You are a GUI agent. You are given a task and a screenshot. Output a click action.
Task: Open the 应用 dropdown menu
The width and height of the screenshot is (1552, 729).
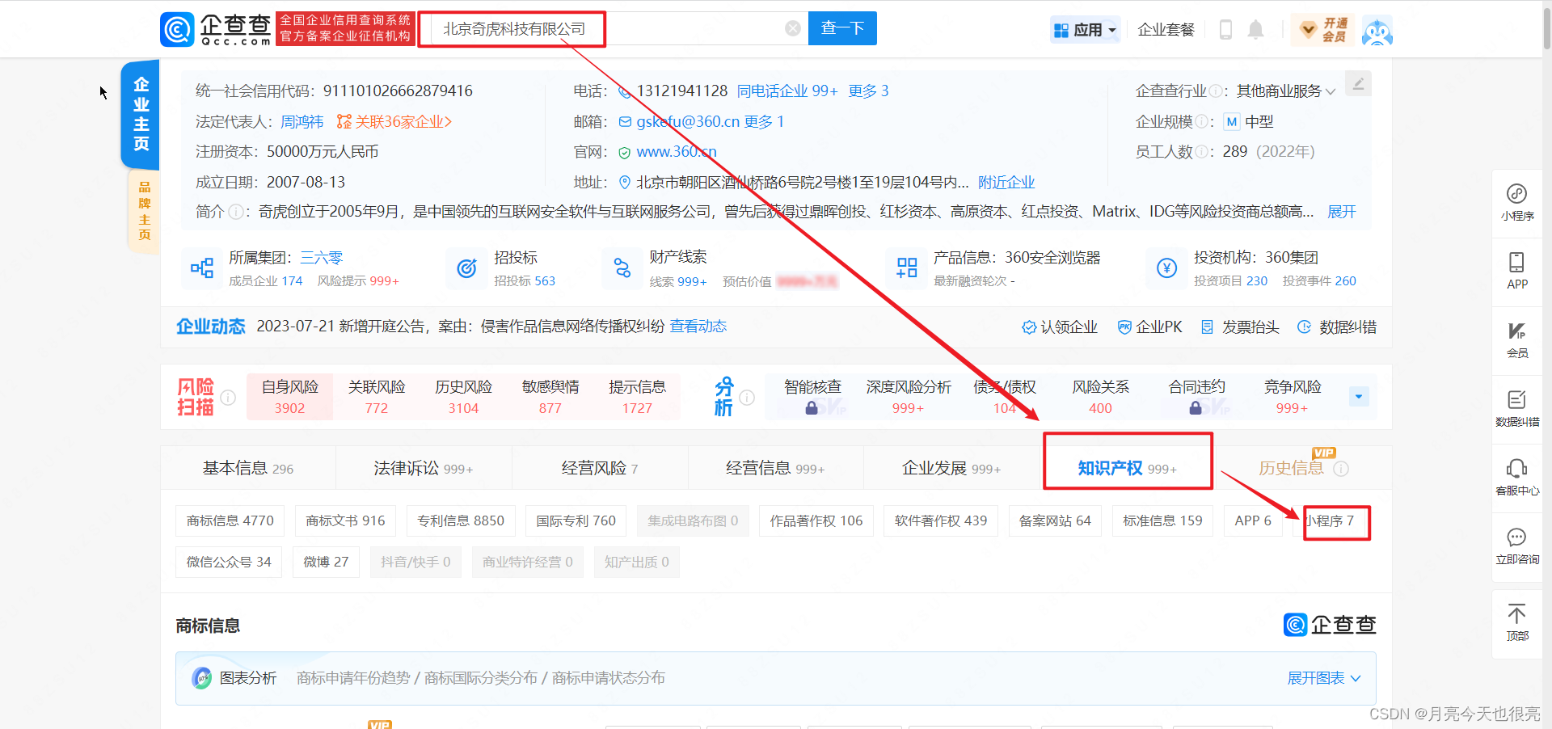[1086, 30]
